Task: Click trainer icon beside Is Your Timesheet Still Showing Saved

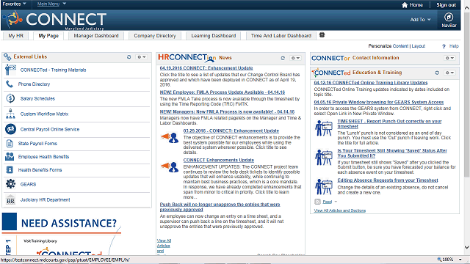Action: (x=324, y=158)
